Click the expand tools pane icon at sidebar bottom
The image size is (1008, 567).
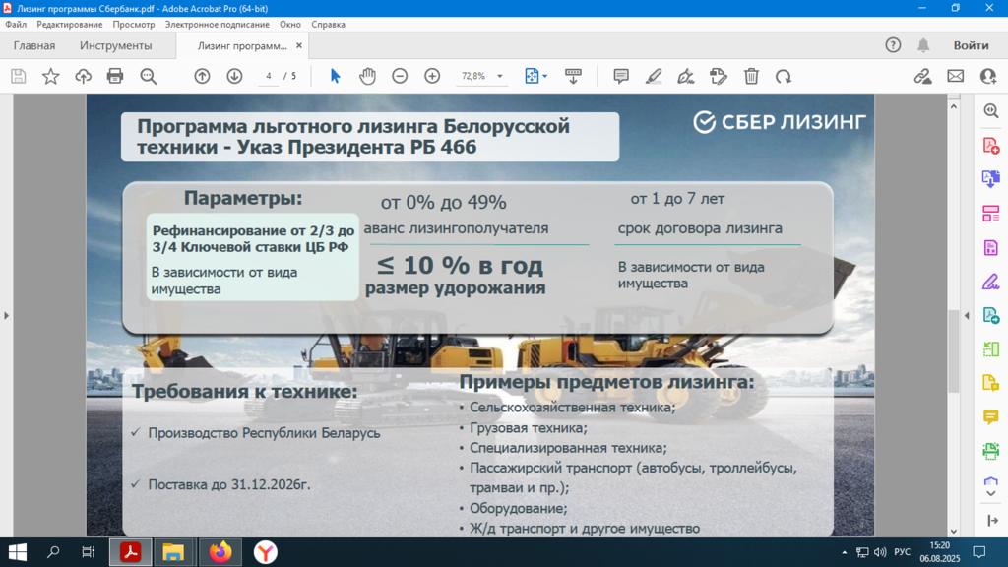coord(992,520)
